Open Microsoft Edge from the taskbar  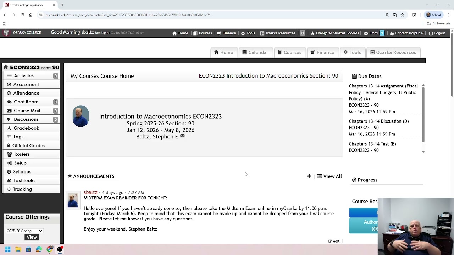(x=39, y=250)
